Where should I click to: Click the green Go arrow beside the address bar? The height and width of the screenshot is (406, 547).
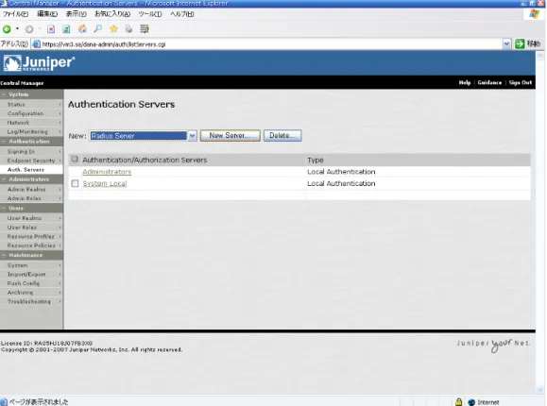click(520, 44)
